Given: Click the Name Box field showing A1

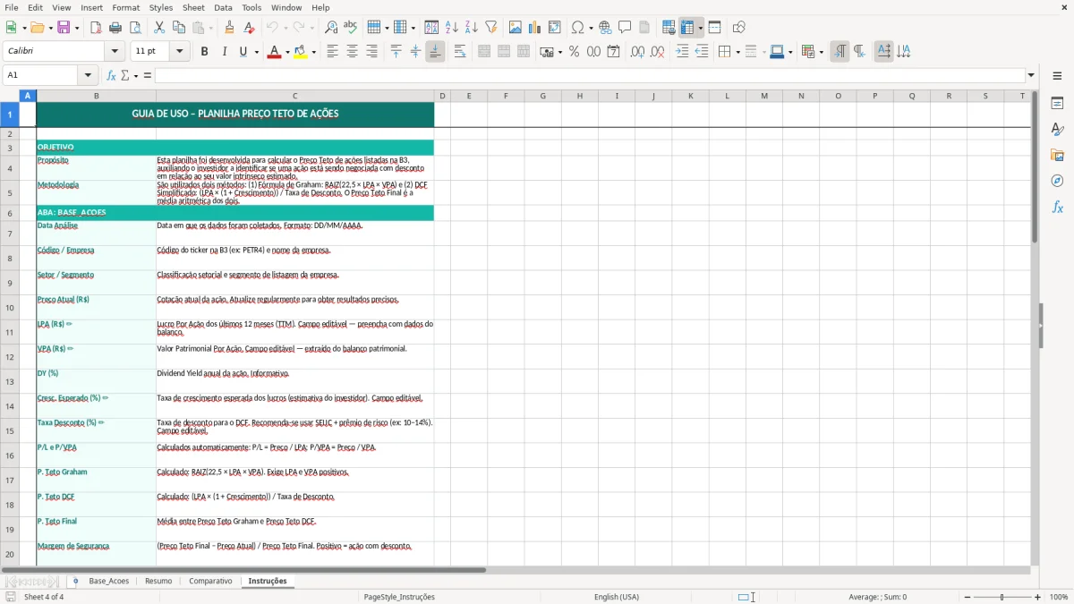Looking at the screenshot, I should [x=41, y=75].
